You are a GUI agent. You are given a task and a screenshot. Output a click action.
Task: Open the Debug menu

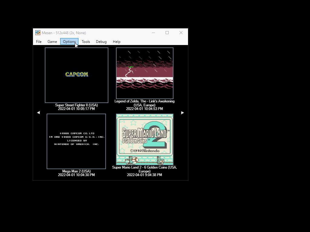101,42
